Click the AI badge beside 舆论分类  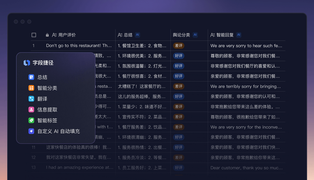click(x=195, y=35)
